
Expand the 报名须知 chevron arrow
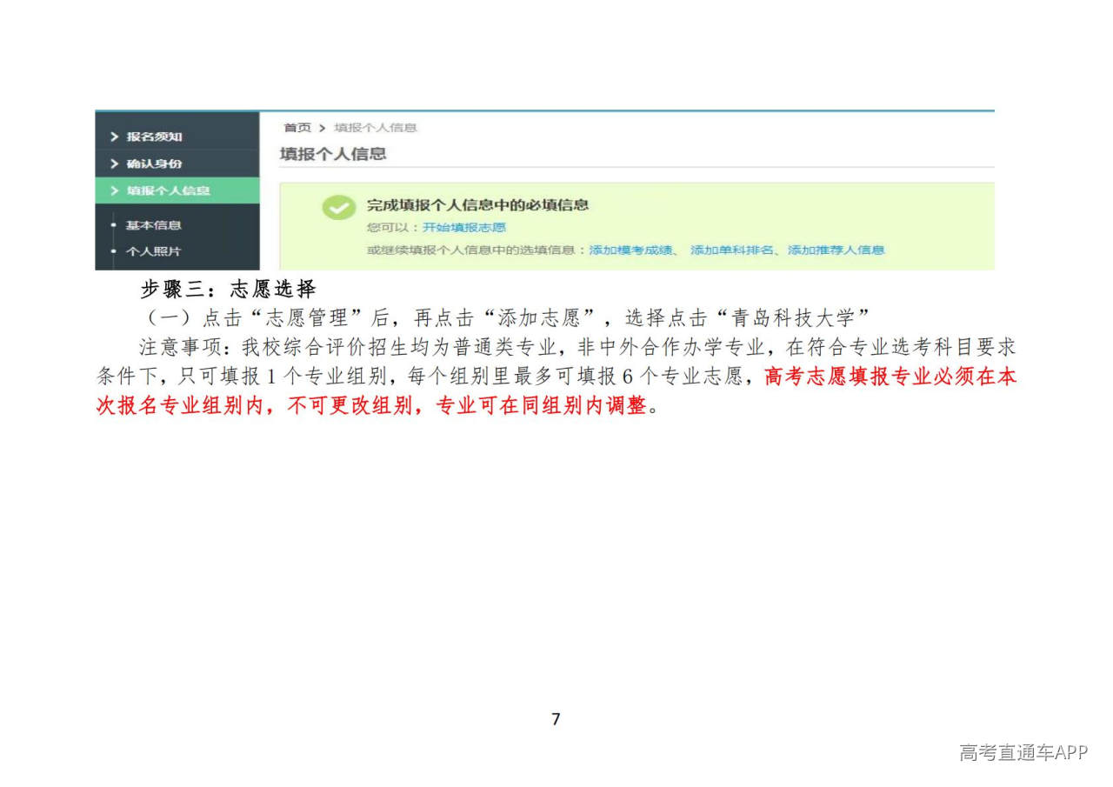[x=114, y=137]
